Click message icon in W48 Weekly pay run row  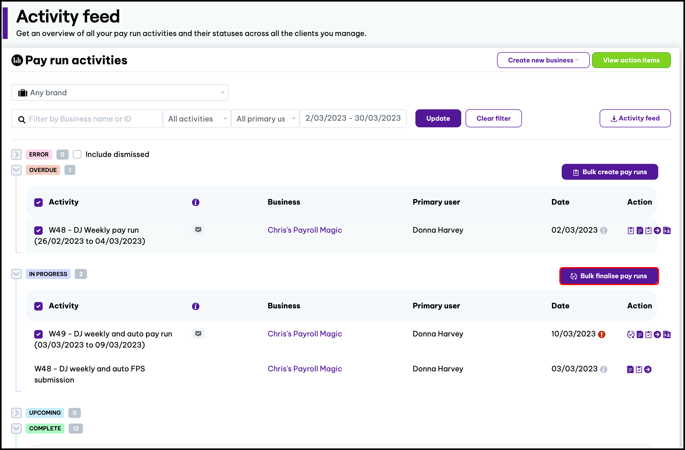pos(198,229)
